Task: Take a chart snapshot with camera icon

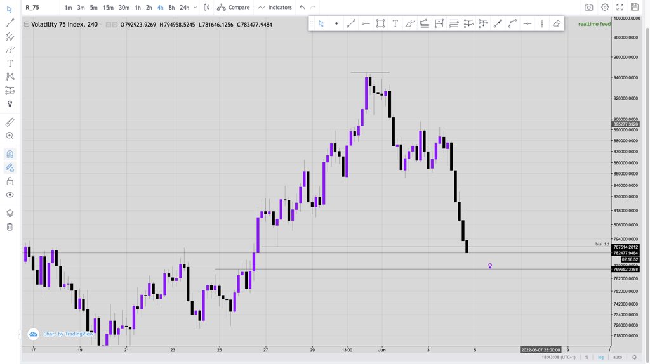Action: tap(588, 8)
